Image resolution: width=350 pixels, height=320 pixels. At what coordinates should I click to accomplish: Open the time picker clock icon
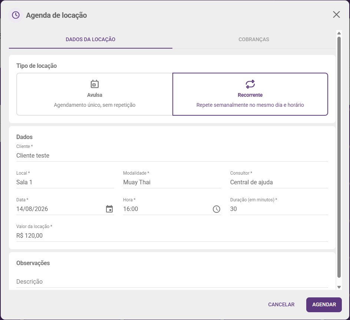click(216, 209)
